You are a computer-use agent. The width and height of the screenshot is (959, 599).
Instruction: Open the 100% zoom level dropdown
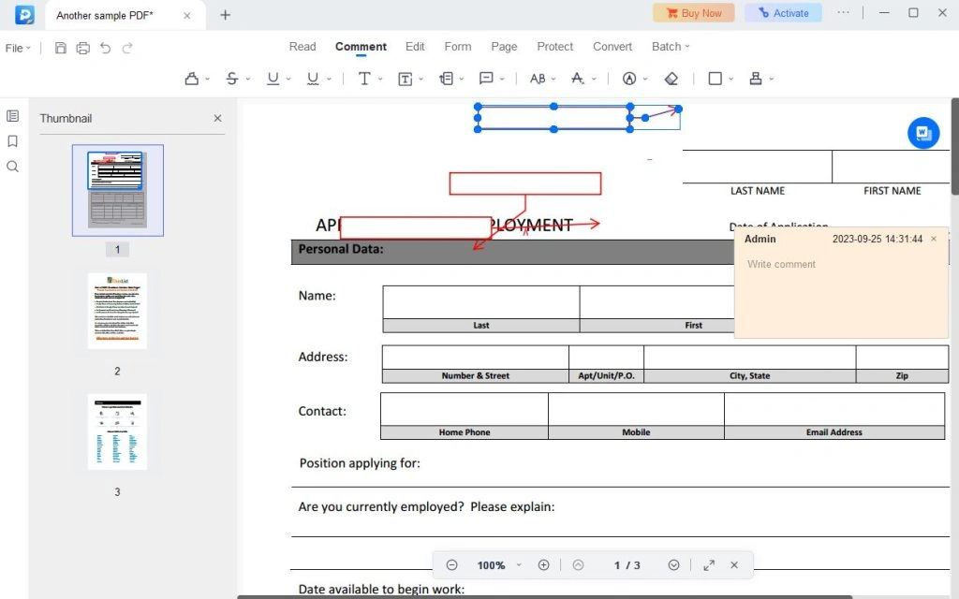click(519, 564)
